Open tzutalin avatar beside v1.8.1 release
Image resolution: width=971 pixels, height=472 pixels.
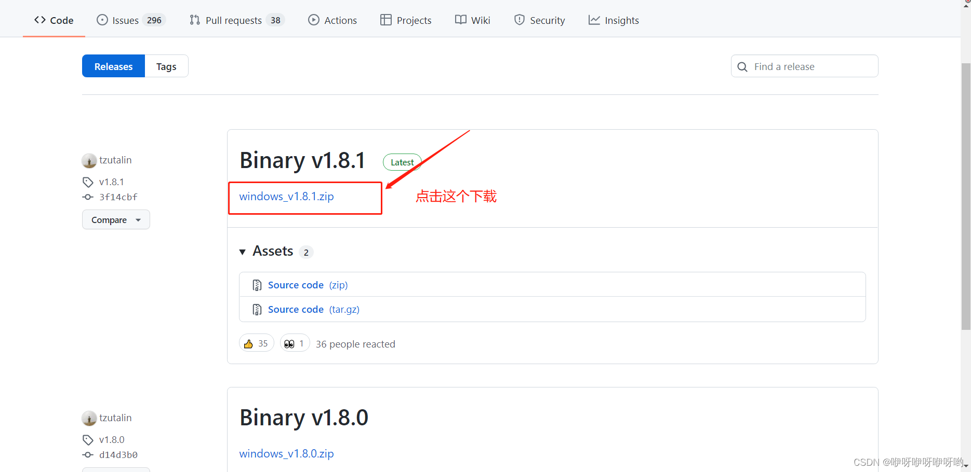coord(89,161)
